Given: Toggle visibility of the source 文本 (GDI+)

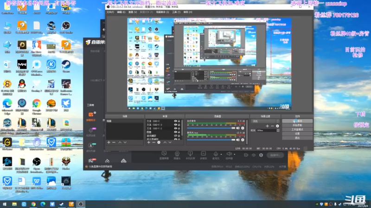Looking at the screenshot, I should pos(176,121).
